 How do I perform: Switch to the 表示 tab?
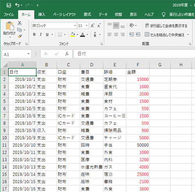click(133, 14)
